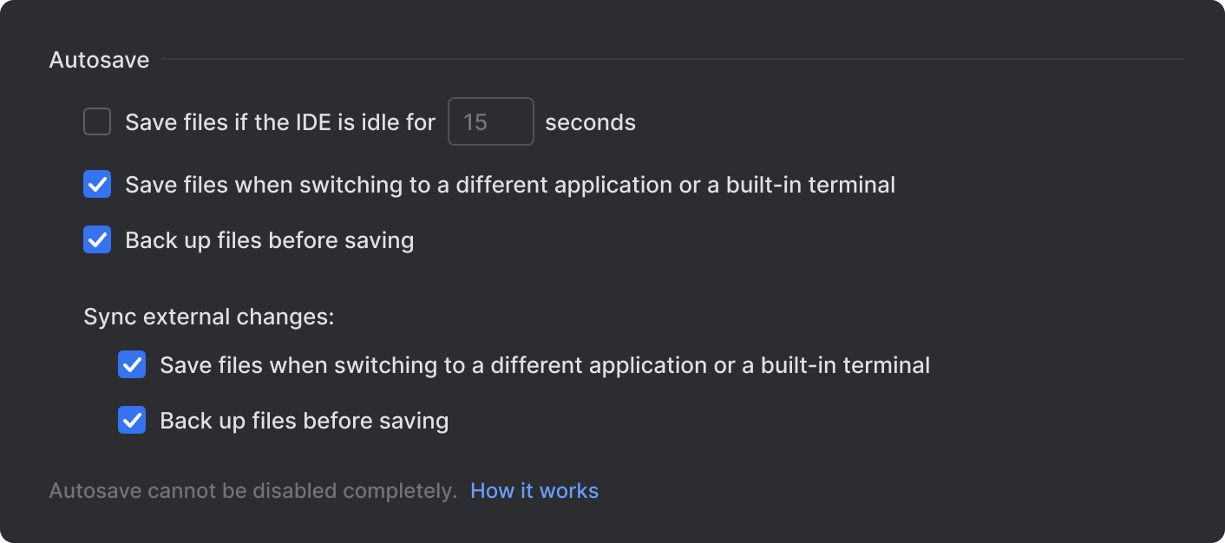This screenshot has width=1225, height=543.
Task: Follow the blue How it works hyperlink
Action: tap(534, 490)
